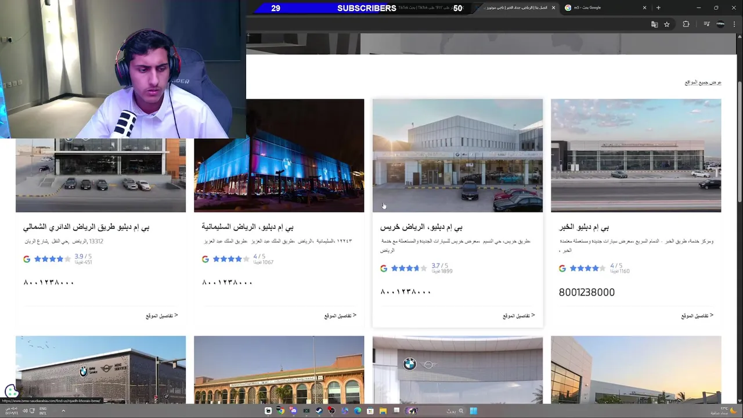Image resolution: width=743 pixels, height=418 pixels.
Task: Open the OBS Studio taskbar icon
Action: click(331, 411)
